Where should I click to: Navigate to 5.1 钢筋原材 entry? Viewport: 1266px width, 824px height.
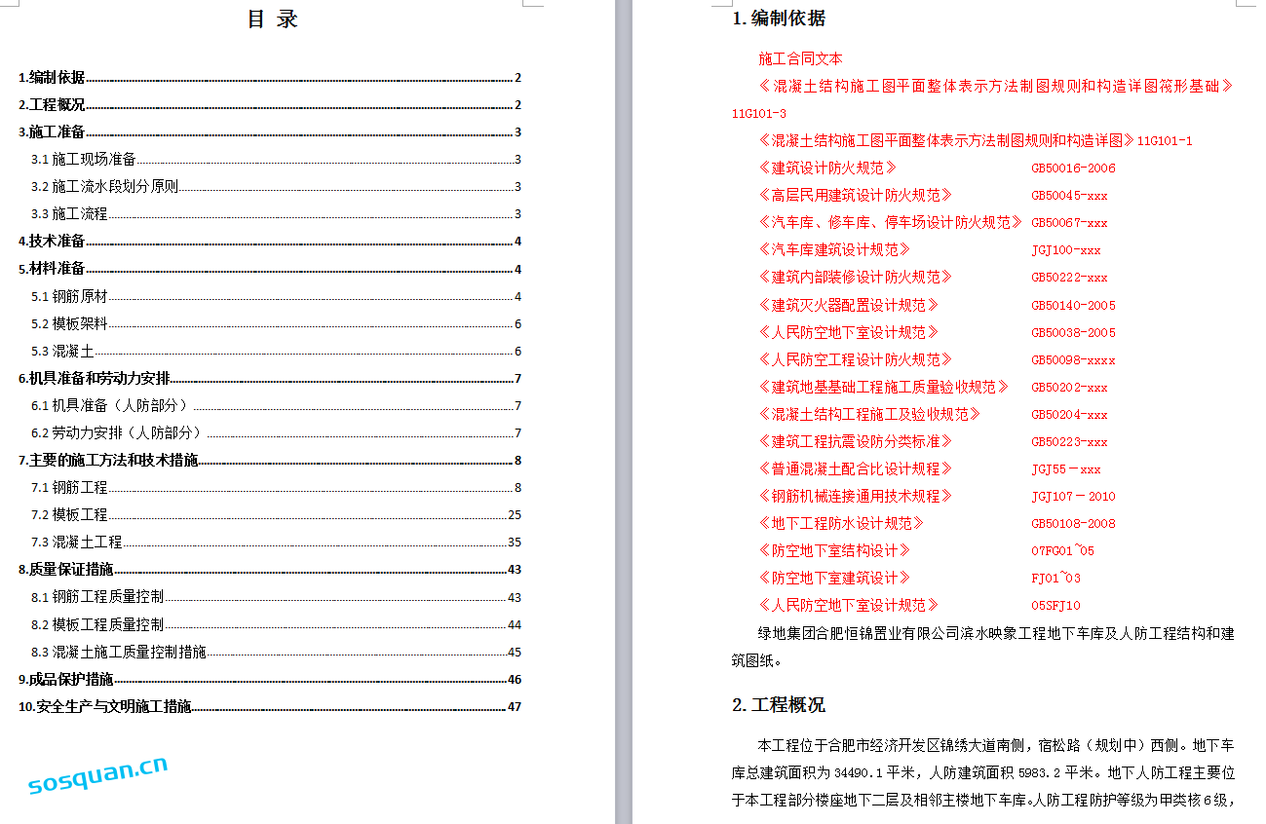(69, 297)
